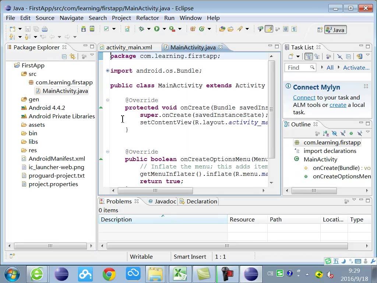Click the New Java Class icon

coord(202,29)
